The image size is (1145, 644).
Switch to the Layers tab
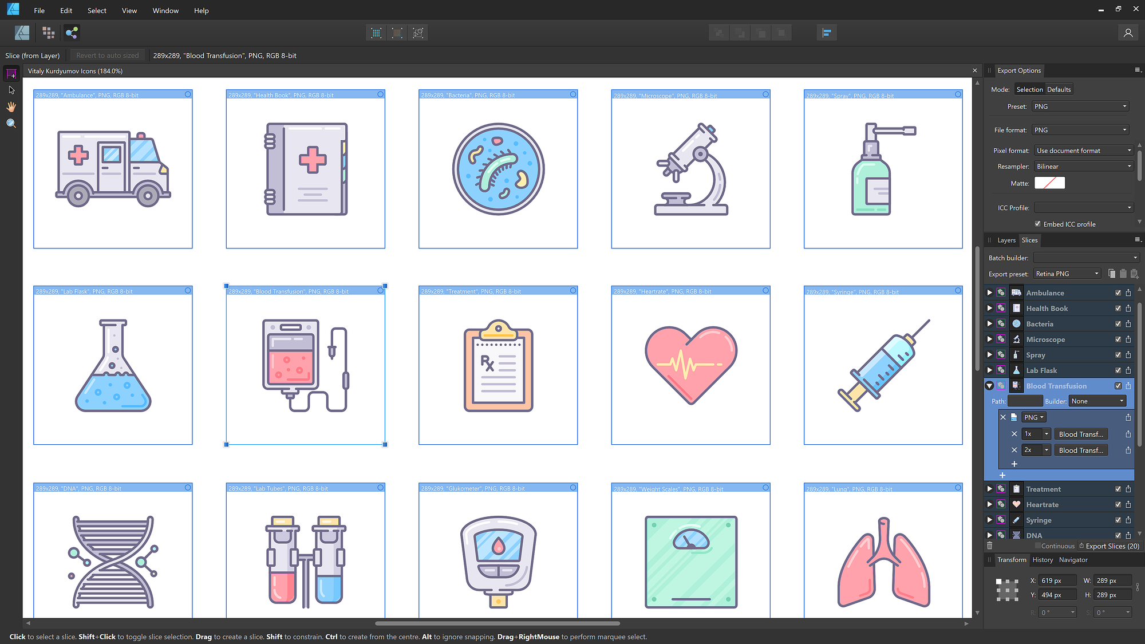pyautogui.click(x=1006, y=240)
